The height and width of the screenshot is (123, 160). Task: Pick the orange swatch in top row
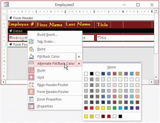pos(137,74)
